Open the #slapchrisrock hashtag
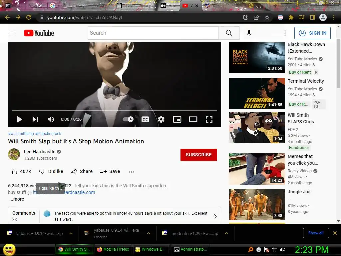The image size is (341, 256). tap(48, 134)
